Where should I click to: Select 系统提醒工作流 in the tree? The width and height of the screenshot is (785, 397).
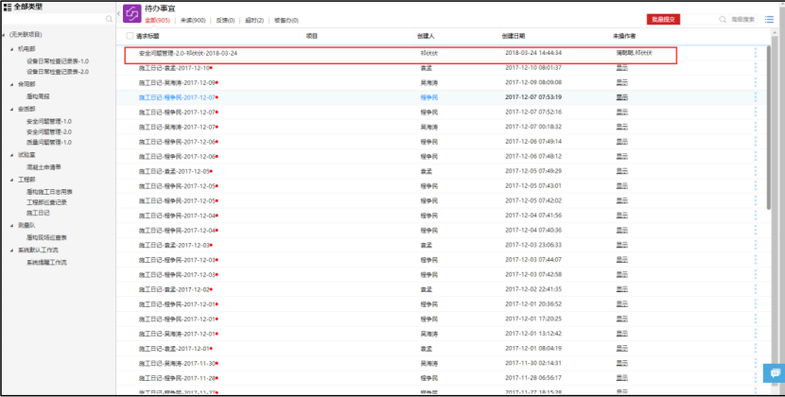pos(46,263)
